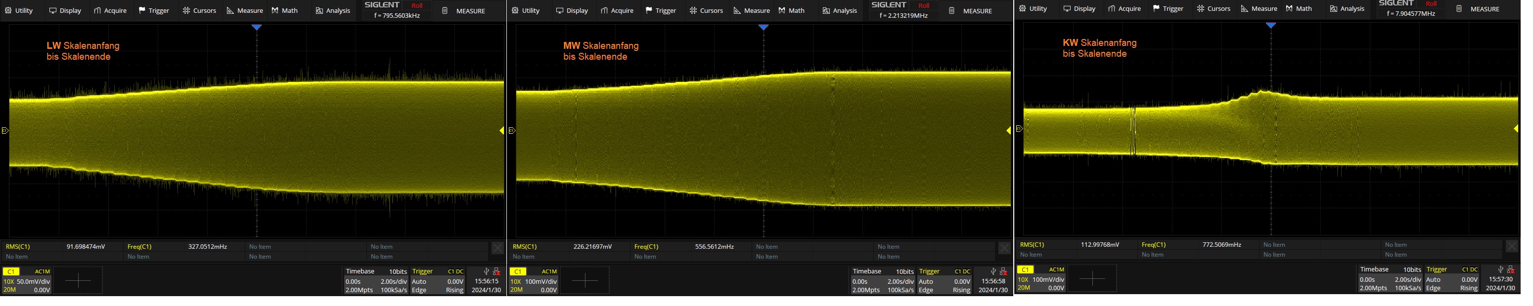Click the blue trigger position marker in LW
1533x306 pixels.
click(257, 27)
